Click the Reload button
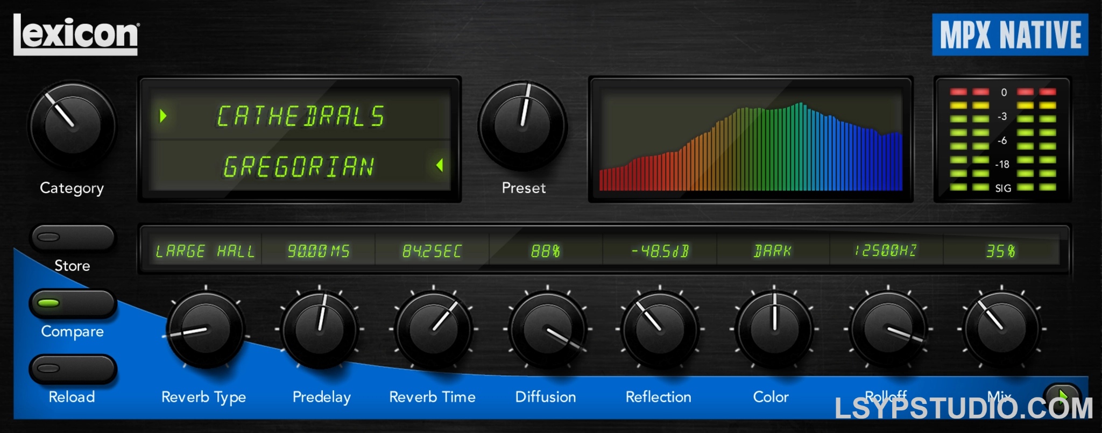Image resolution: width=1102 pixels, height=433 pixels. pyautogui.click(x=73, y=369)
